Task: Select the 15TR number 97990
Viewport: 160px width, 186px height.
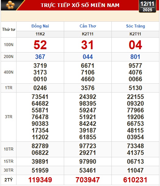Action: click(x=88, y=162)
